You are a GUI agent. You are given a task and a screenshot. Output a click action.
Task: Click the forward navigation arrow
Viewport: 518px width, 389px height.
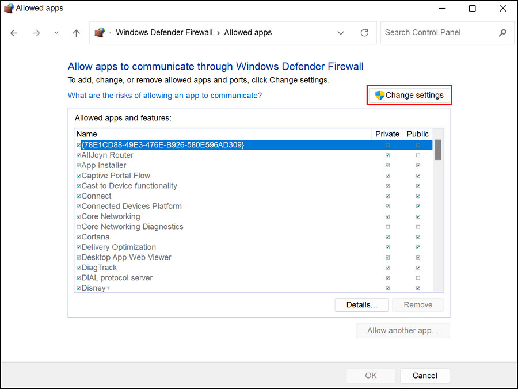(x=36, y=33)
